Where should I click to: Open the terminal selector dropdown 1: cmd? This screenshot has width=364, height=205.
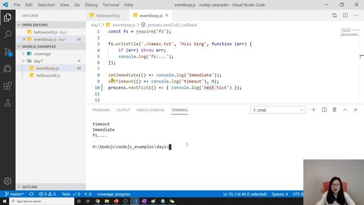click(x=278, y=110)
